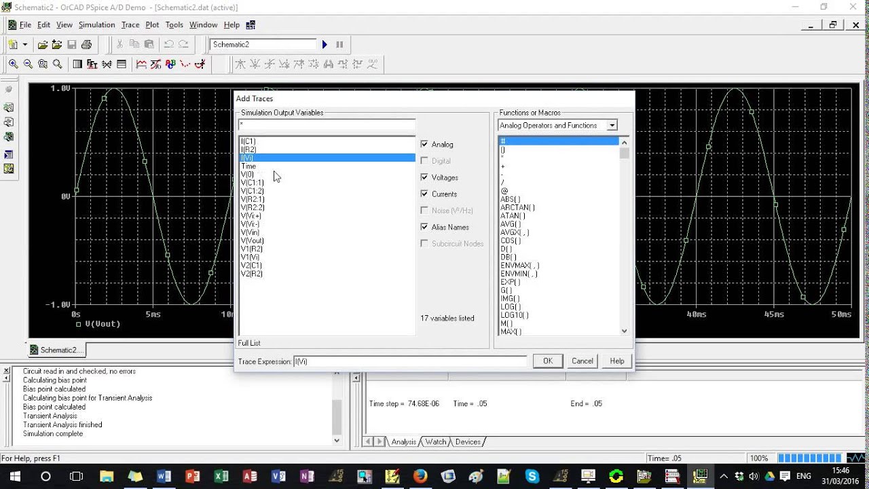
Task: Toggle the Log X Axis icon
Action: click(77, 65)
